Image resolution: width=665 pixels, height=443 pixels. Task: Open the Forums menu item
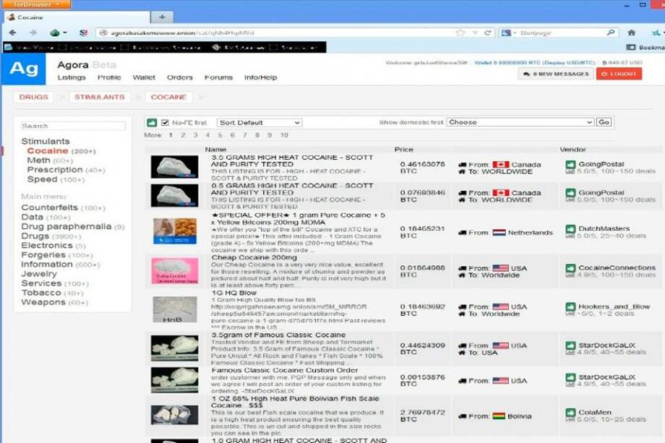pyautogui.click(x=218, y=77)
